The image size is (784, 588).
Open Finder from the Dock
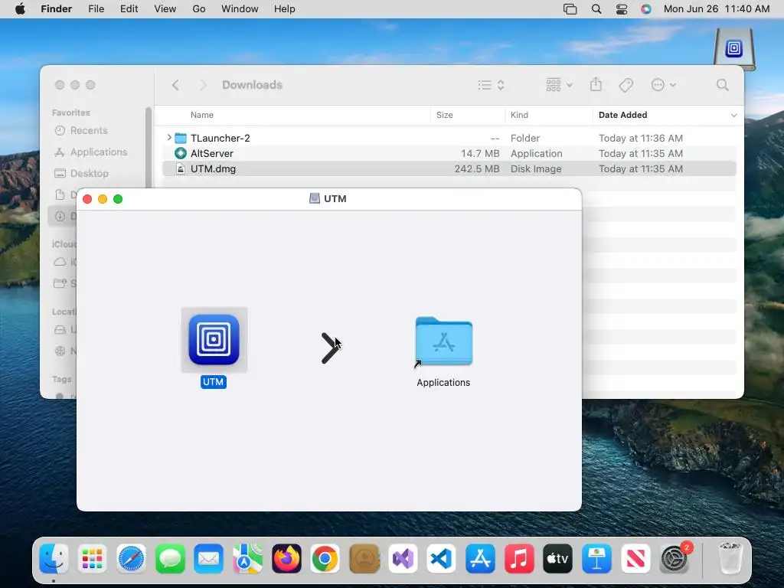(54, 558)
